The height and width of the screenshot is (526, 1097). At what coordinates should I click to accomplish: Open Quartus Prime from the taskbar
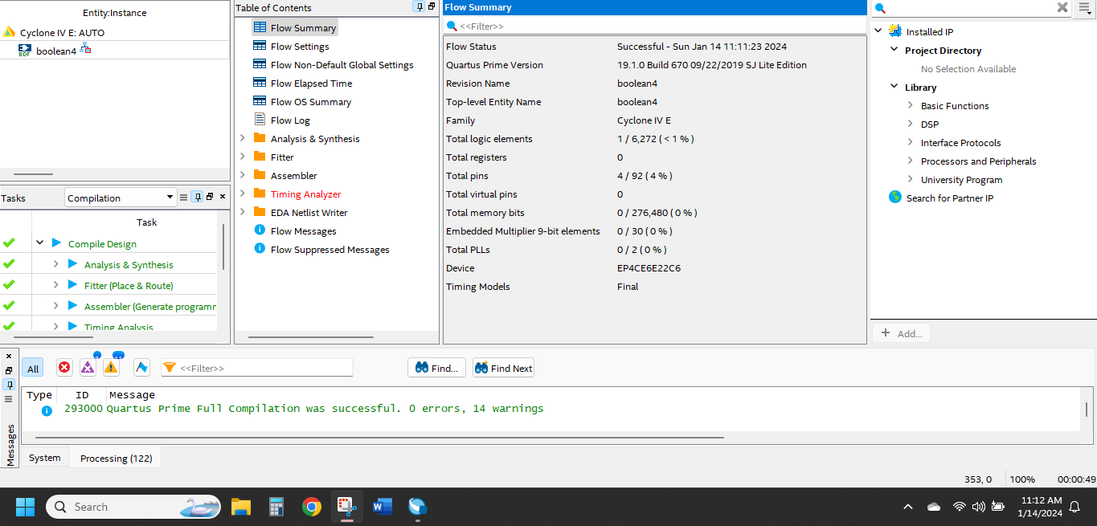[x=417, y=507]
